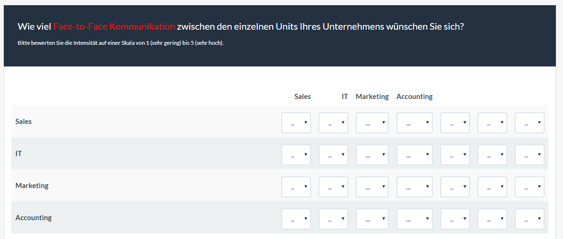Open IT row dropdown under Marketing column
Screen dimensions: 563x239
click(x=372, y=155)
